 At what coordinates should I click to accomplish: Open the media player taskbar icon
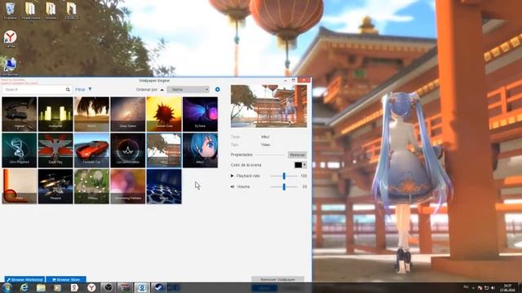point(58,287)
